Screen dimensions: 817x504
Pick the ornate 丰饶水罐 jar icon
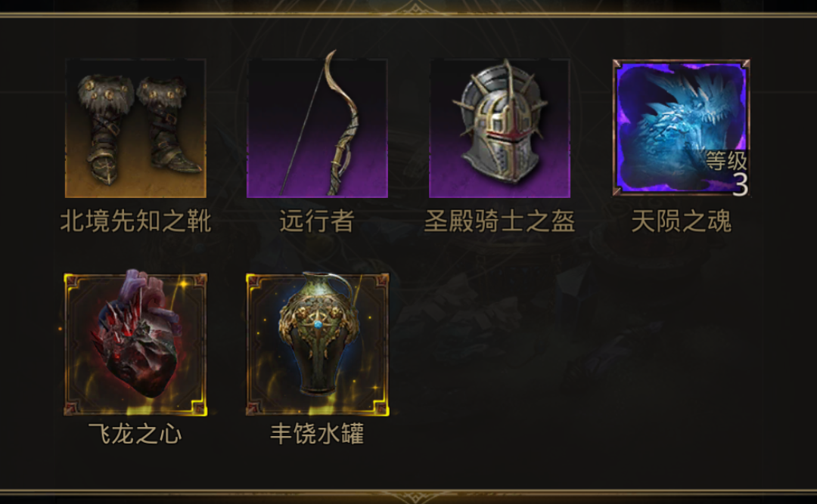[x=317, y=344]
